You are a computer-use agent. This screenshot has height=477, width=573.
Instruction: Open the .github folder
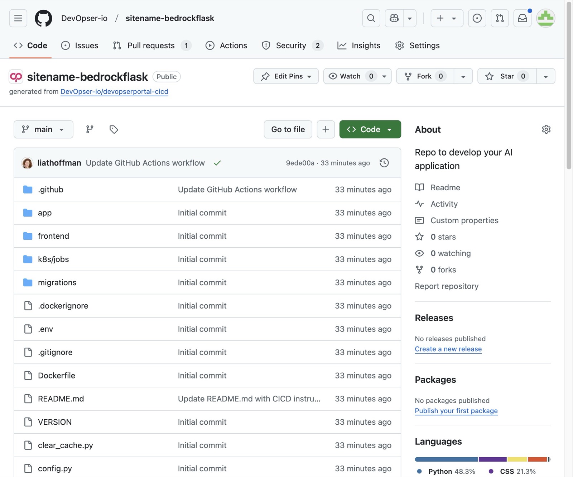click(x=50, y=190)
